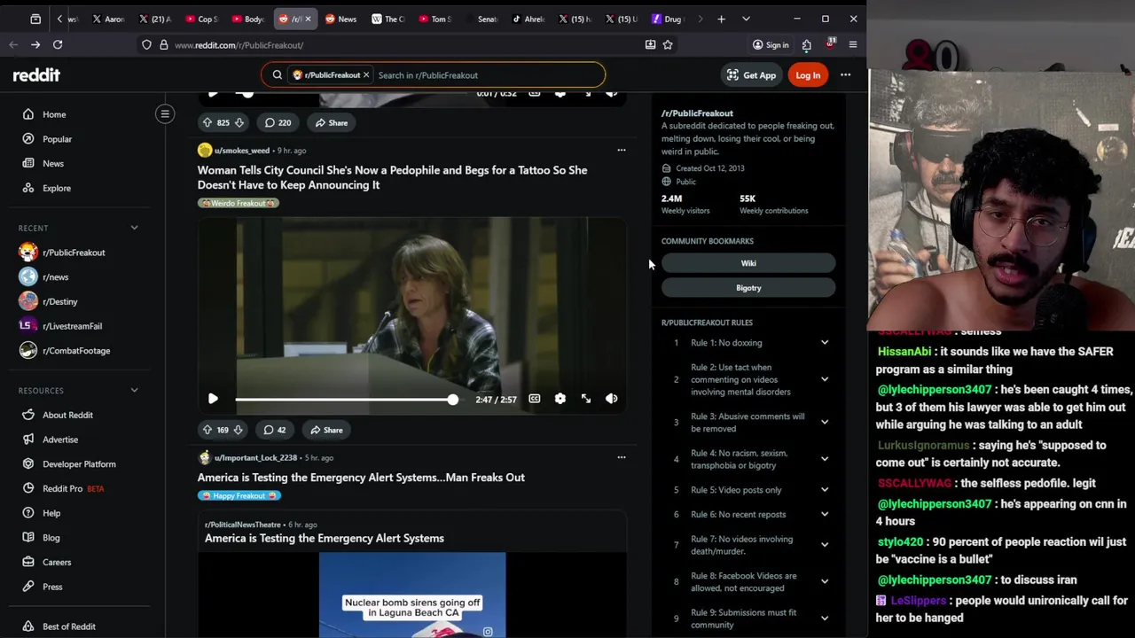This screenshot has width=1135, height=638.
Task: Open options menu for u/Important_Lock_2238 post
Action: [622, 458]
